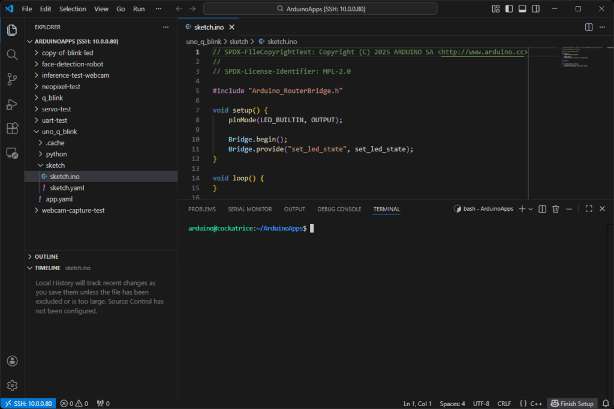Click Finish Setup in status bar
The height and width of the screenshot is (409, 614).
coord(572,404)
